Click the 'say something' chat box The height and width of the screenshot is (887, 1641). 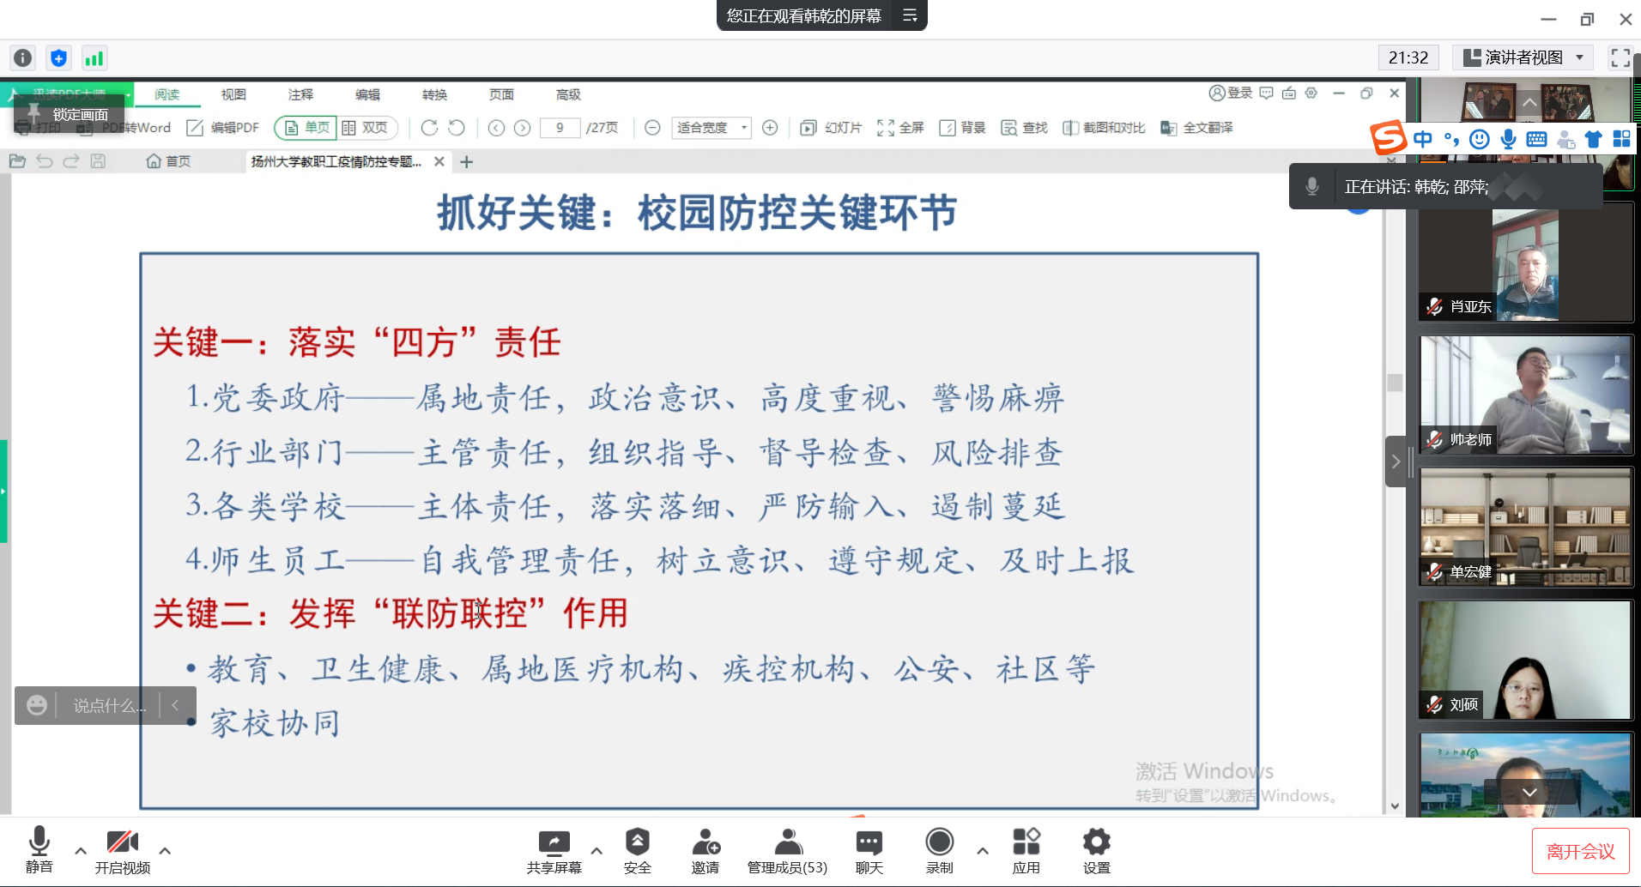tap(108, 706)
